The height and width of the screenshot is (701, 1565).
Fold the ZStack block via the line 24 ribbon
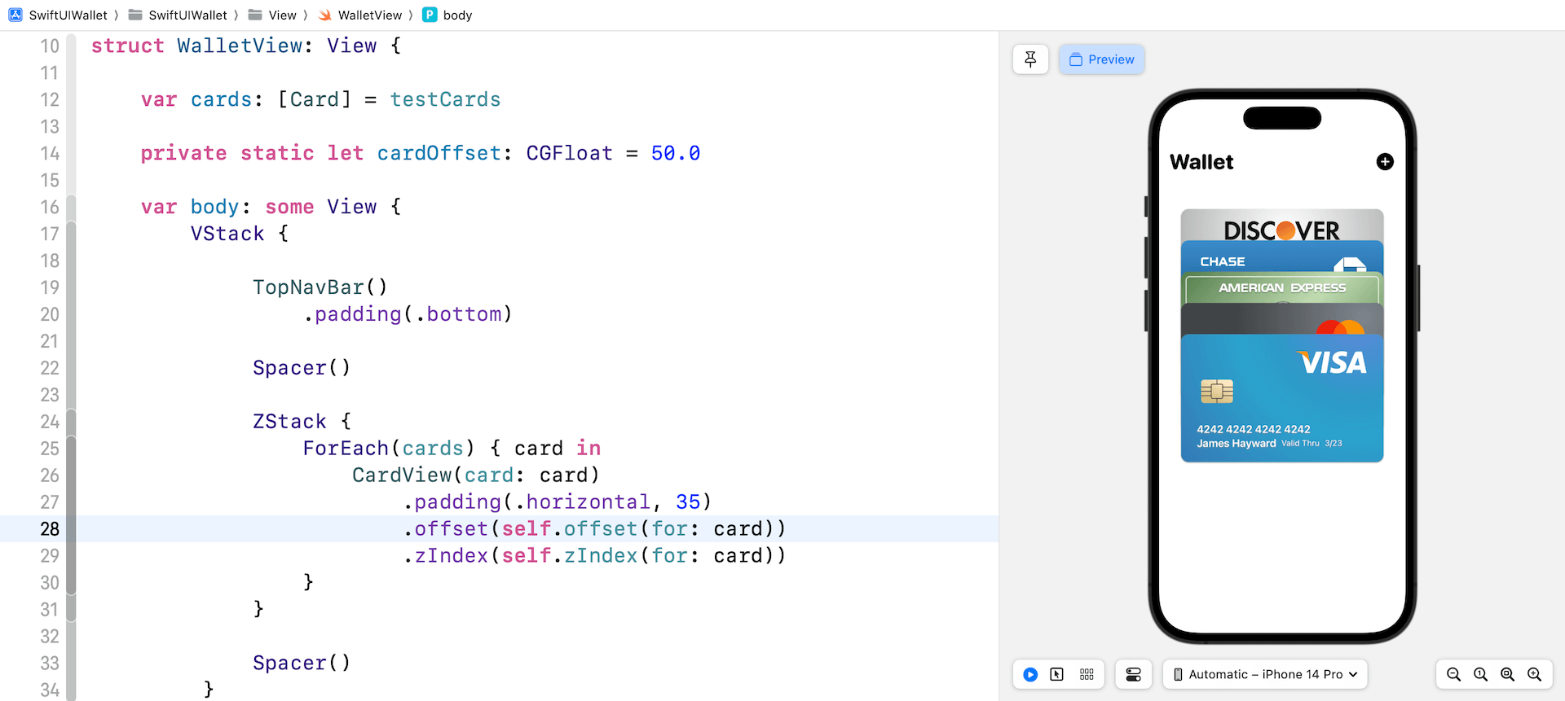[x=71, y=422]
